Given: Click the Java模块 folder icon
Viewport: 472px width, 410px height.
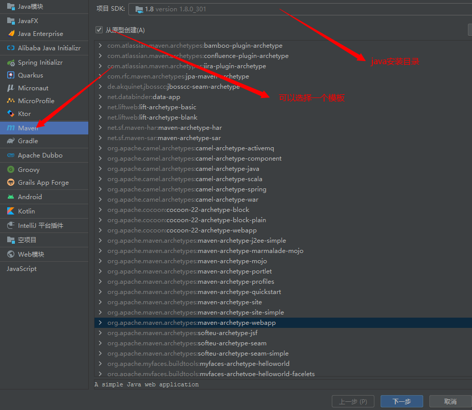Looking at the screenshot, I should (11, 6).
